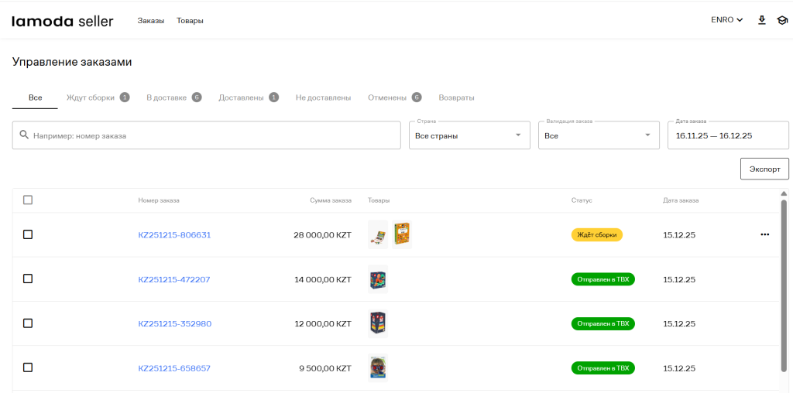Open the ENRO account dropdown

(x=726, y=20)
